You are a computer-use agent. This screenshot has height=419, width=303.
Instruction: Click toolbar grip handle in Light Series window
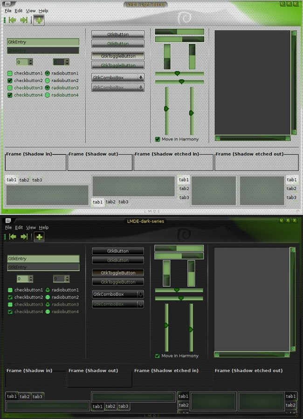tap(5, 20)
